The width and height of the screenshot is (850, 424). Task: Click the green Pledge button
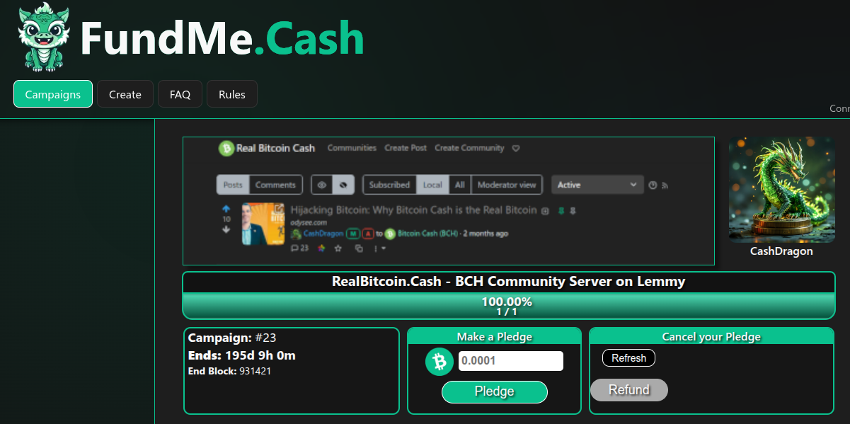tap(495, 391)
